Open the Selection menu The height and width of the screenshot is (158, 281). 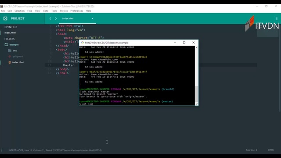pos(19,11)
